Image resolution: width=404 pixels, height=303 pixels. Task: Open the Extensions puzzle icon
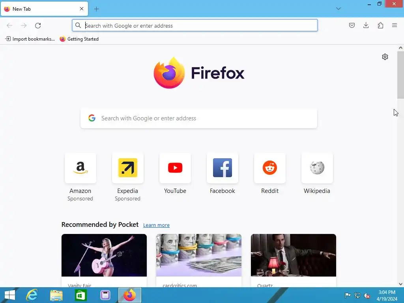(380, 25)
